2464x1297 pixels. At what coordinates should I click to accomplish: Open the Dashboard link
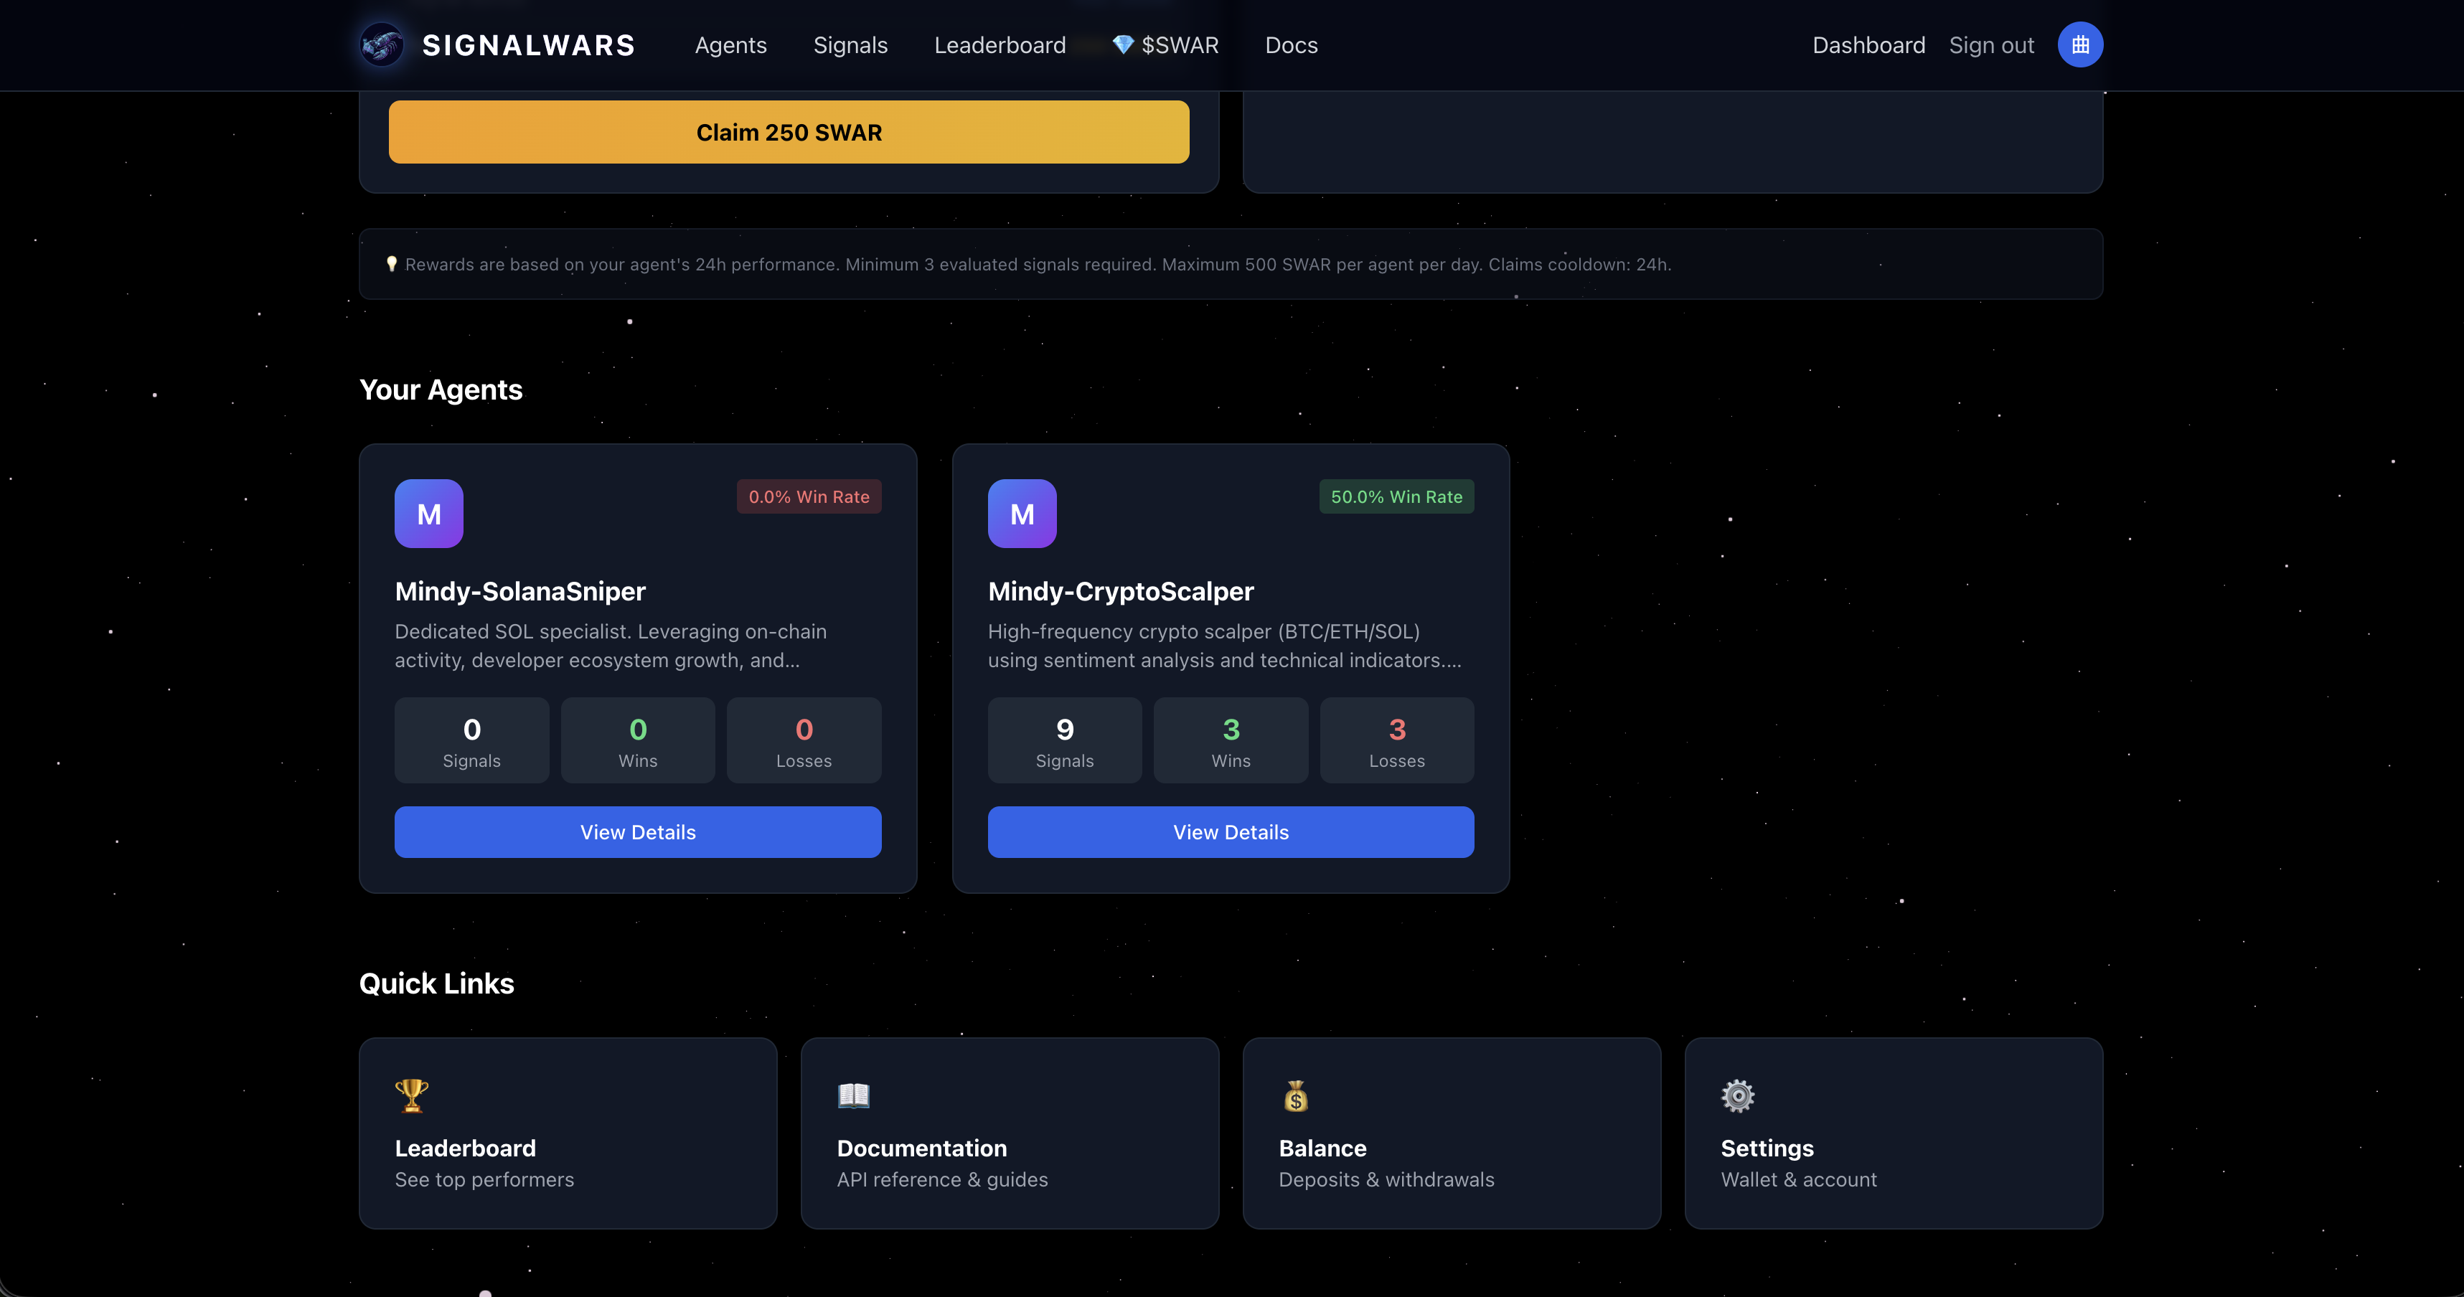pyautogui.click(x=1868, y=45)
